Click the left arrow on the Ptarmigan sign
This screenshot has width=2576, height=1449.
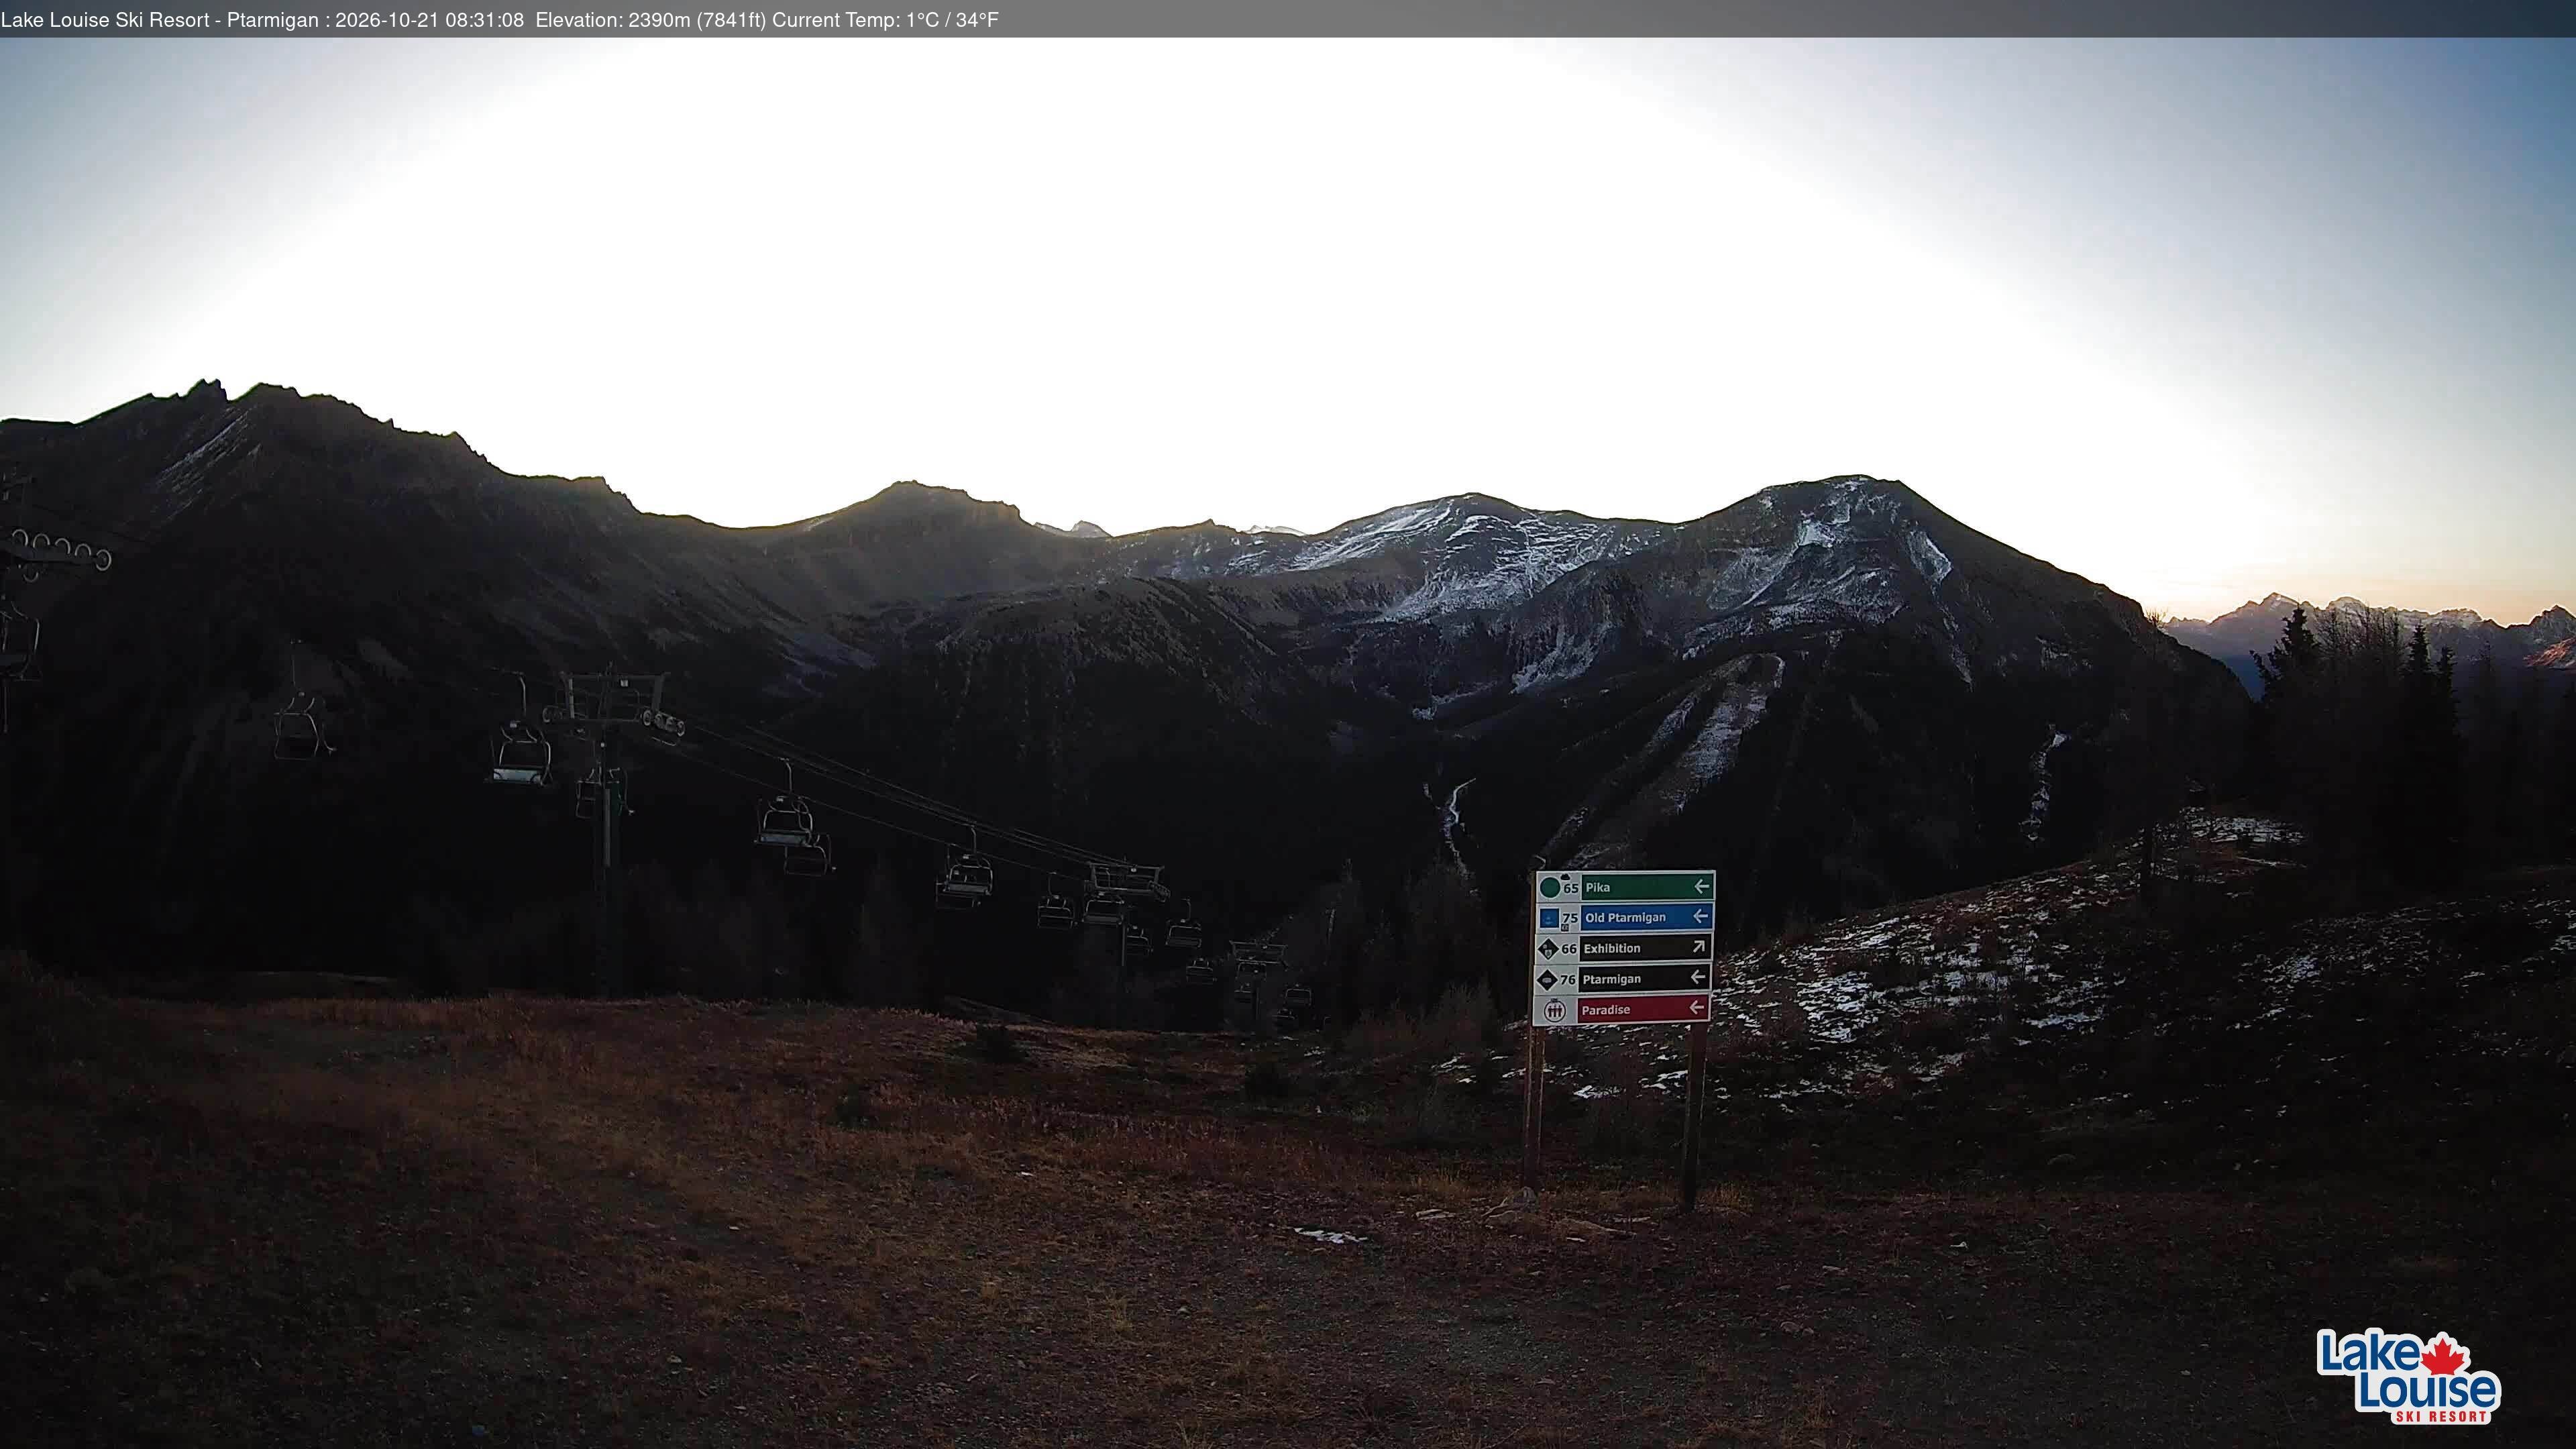click(x=1698, y=977)
